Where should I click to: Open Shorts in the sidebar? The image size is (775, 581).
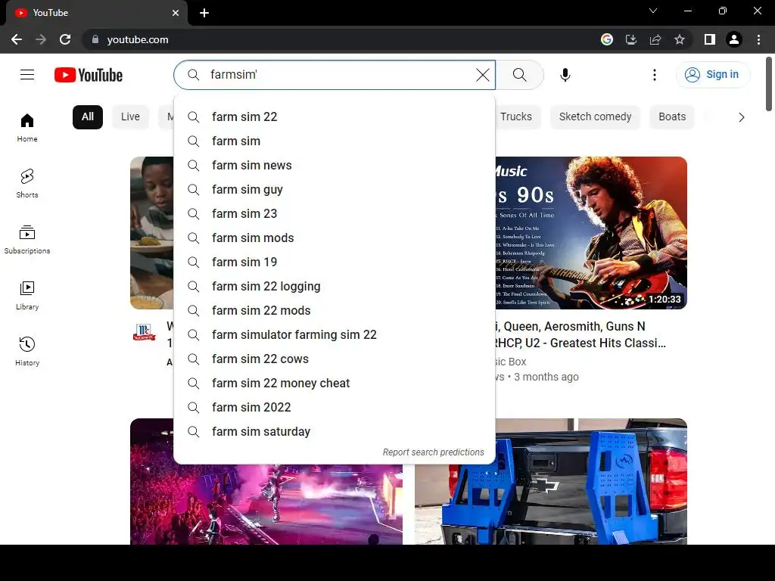click(x=27, y=183)
